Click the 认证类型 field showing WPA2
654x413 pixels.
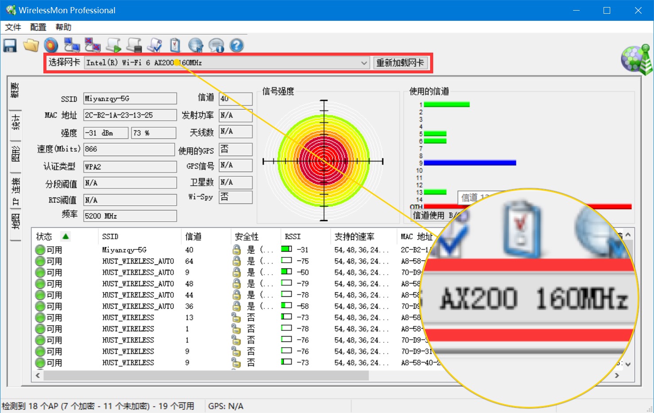pyautogui.click(x=130, y=166)
